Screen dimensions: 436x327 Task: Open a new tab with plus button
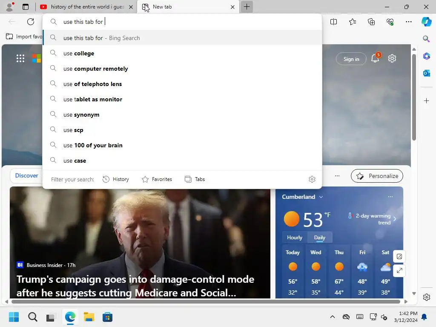(x=247, y=7)
